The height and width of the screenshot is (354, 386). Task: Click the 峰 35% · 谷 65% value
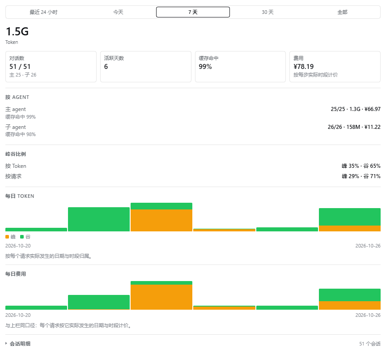(361, 166)
